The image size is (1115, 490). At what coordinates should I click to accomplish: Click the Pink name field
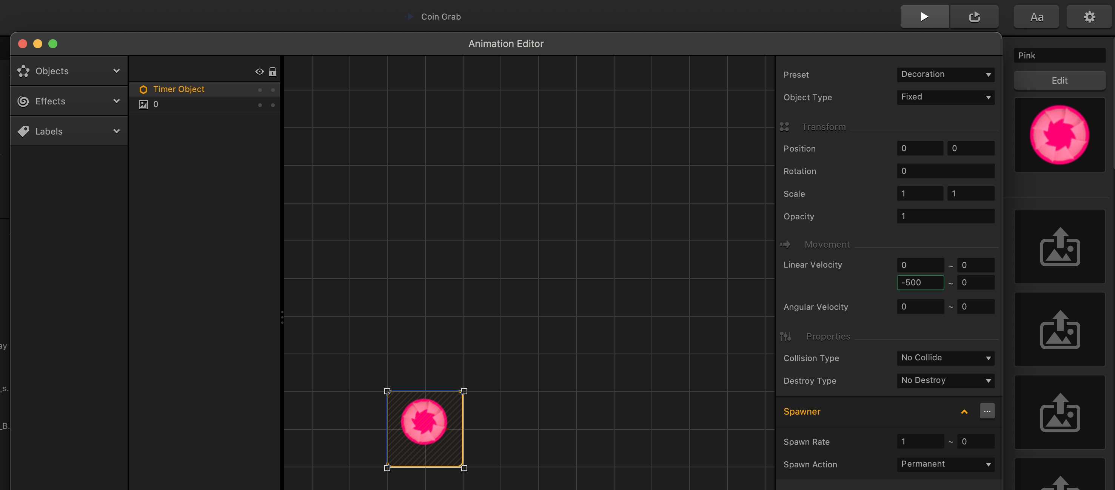pos(1059,55)
